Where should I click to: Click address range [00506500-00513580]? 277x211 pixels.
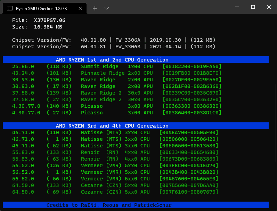(x=189, y=146)
